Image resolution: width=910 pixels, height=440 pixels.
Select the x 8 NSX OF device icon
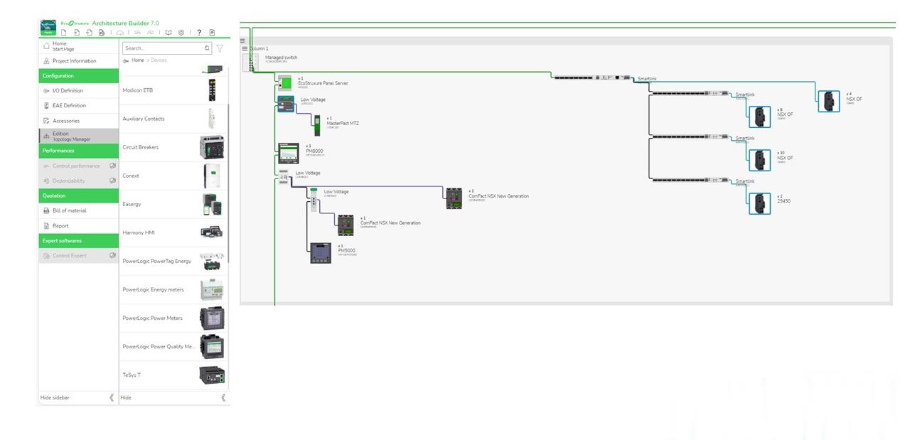[760, 117]
